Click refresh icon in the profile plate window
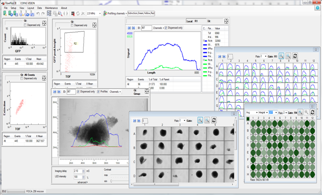Viewport: 322px width, 195px height. [295, 56]
